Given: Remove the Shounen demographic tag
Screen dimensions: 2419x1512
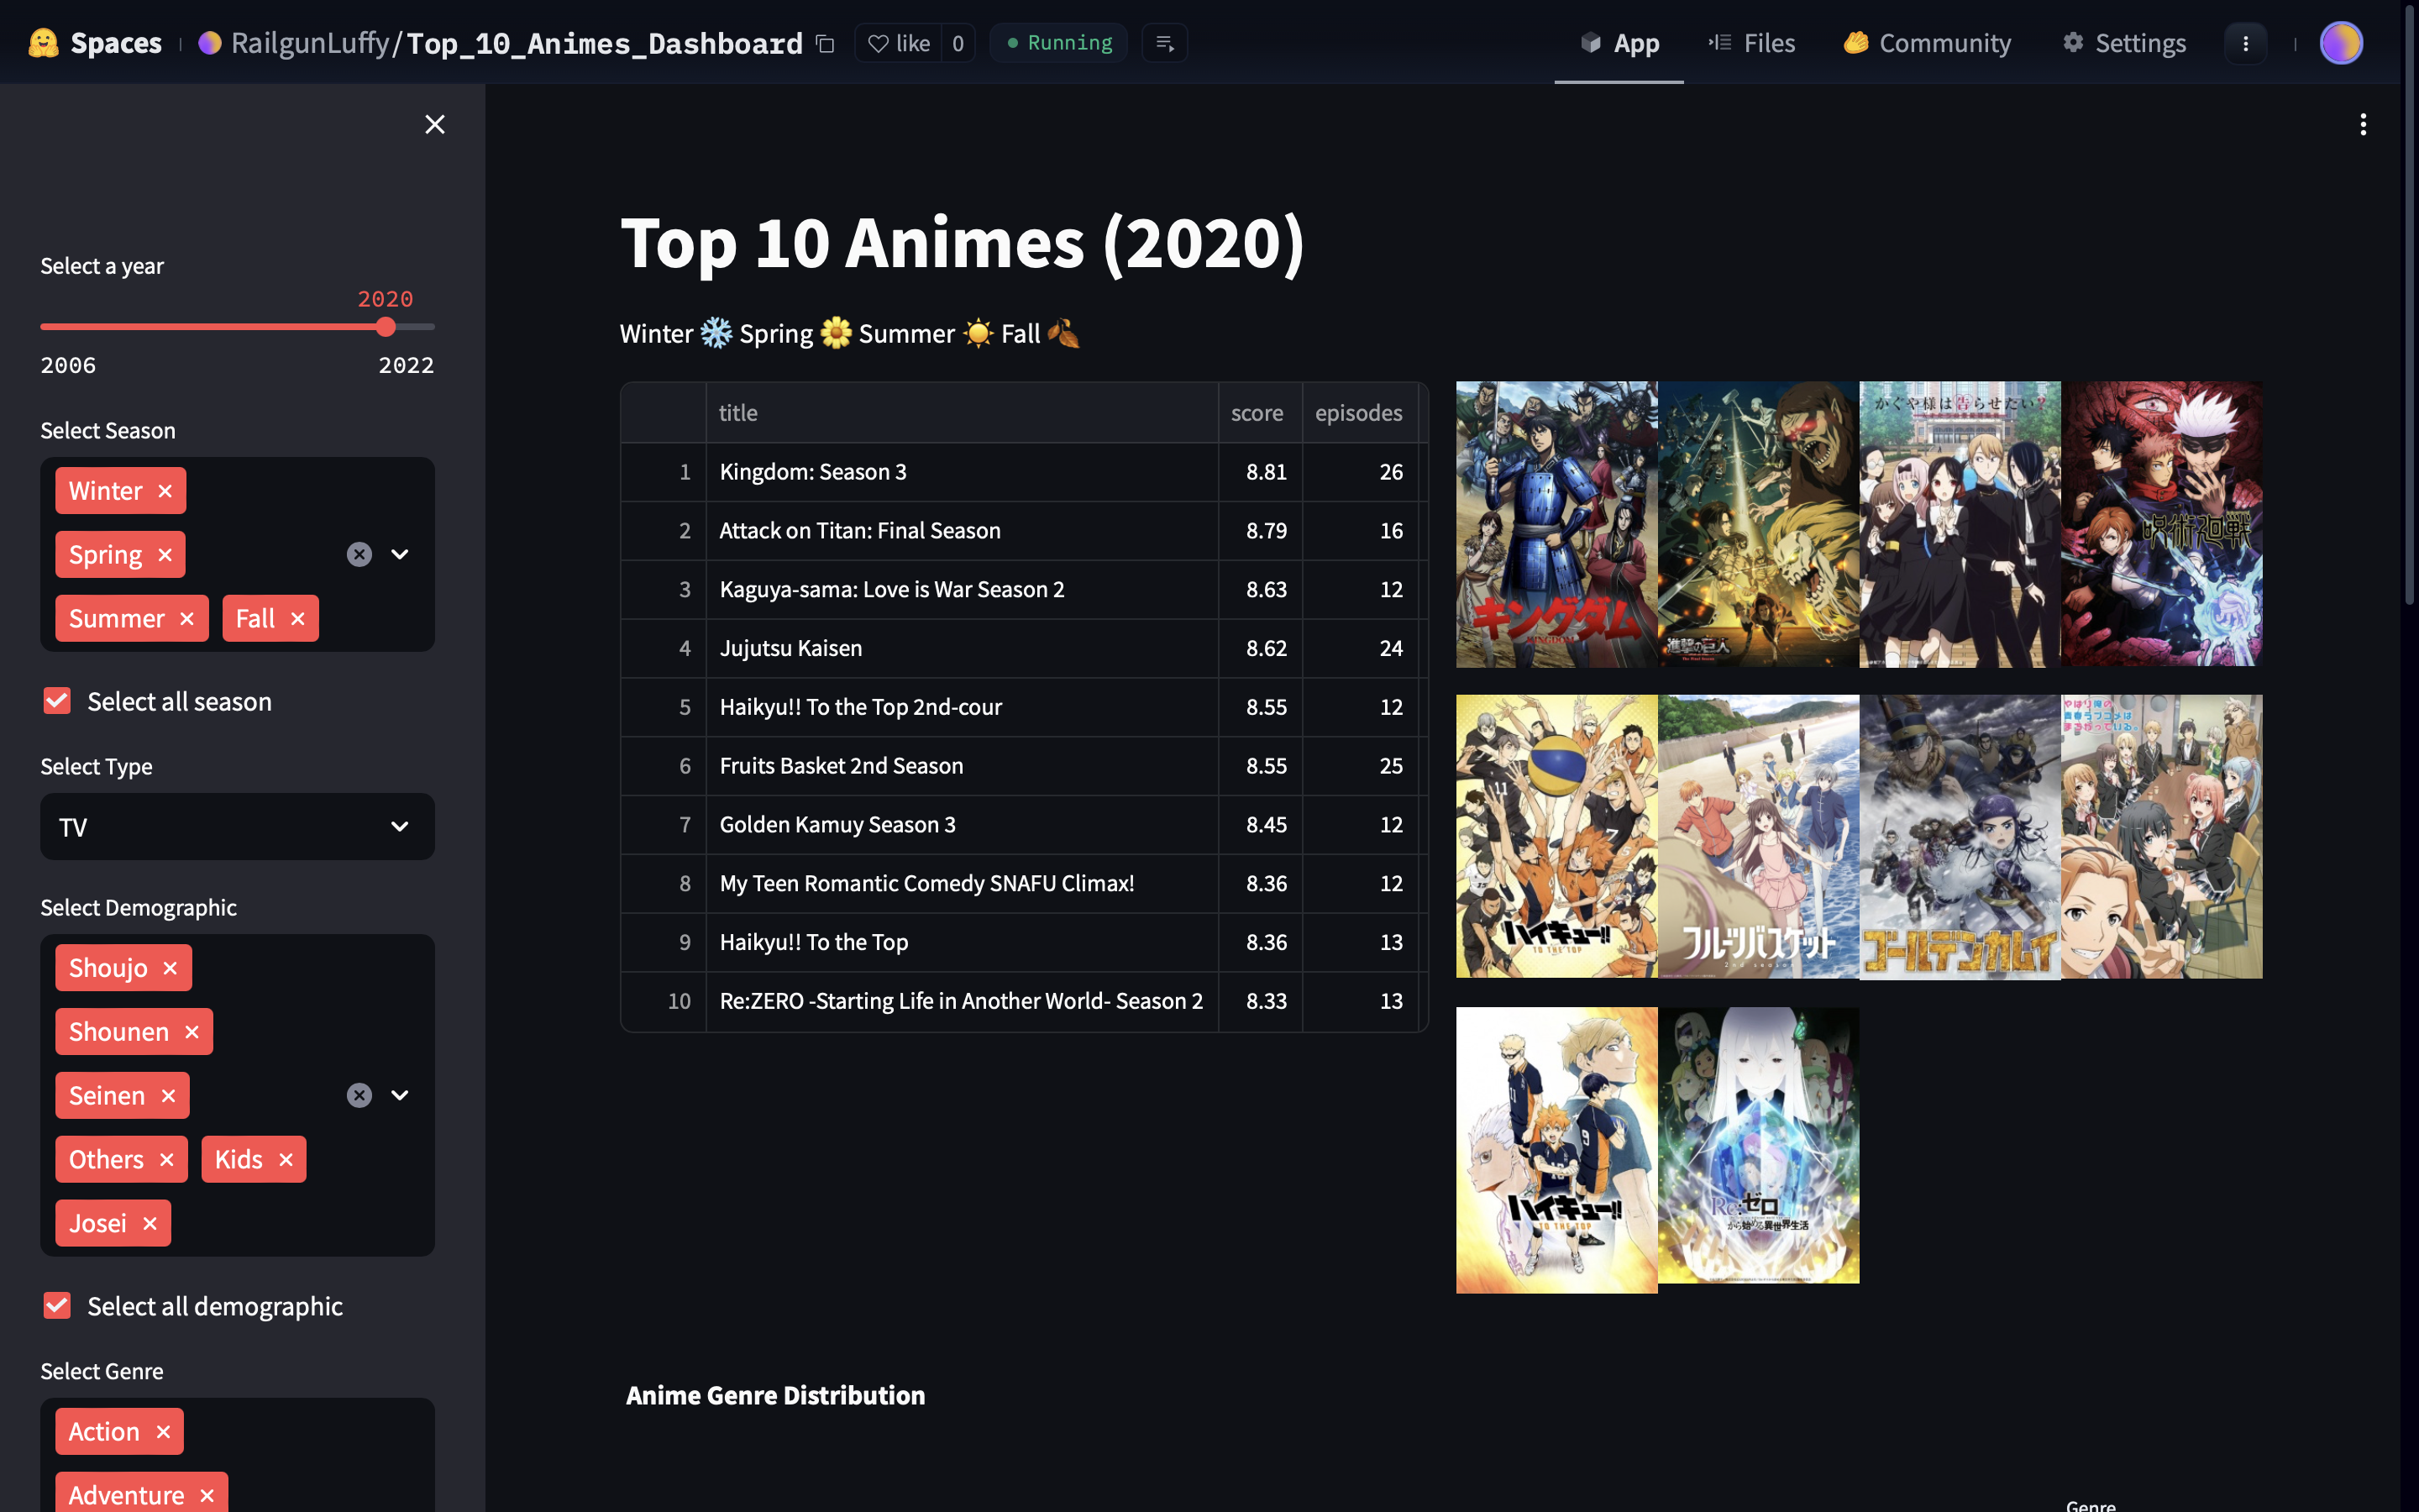Looking at the screenshot, I should tap(192, 1032).
